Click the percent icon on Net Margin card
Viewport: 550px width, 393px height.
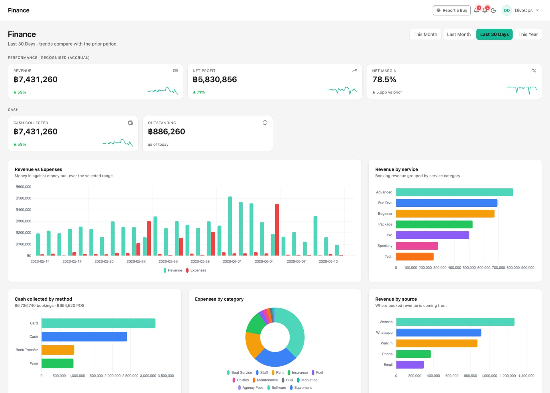point(534,71)
